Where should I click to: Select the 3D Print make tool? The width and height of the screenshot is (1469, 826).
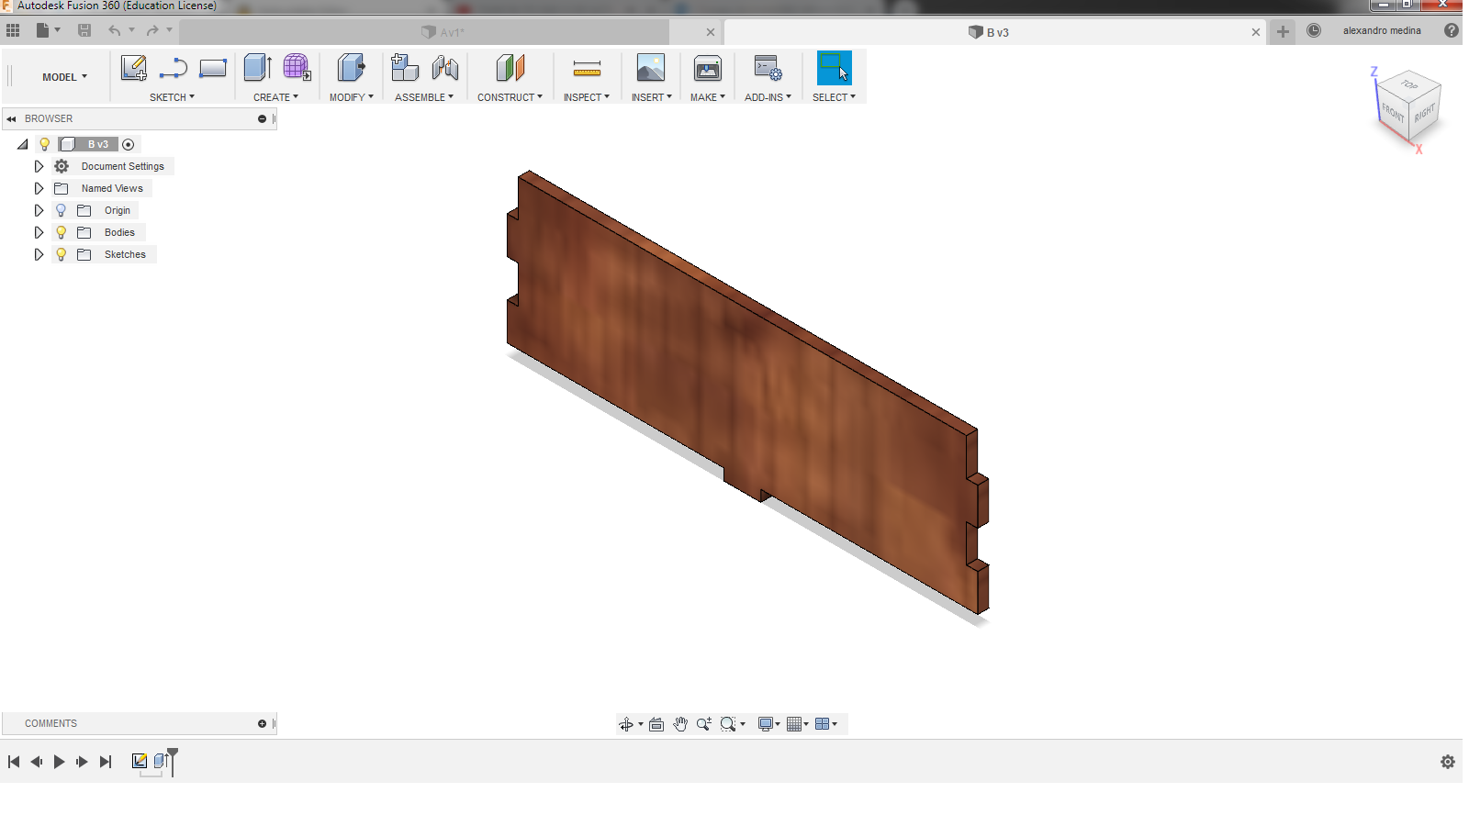(x=708, y=68)
